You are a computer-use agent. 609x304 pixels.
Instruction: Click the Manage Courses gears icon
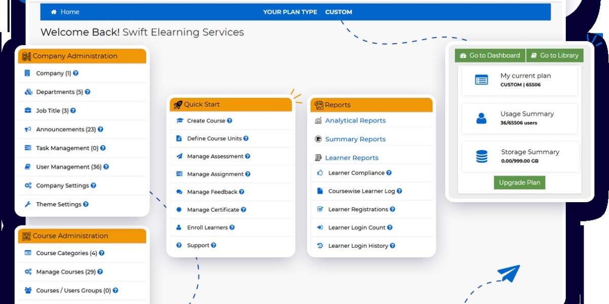click(28, 272)
